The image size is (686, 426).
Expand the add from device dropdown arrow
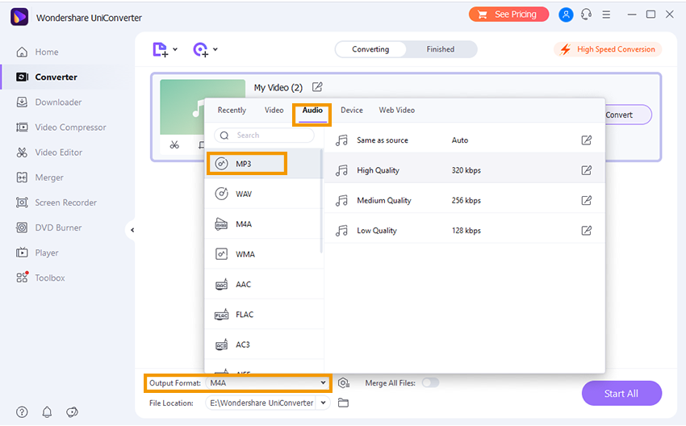[x=215, y=49]
